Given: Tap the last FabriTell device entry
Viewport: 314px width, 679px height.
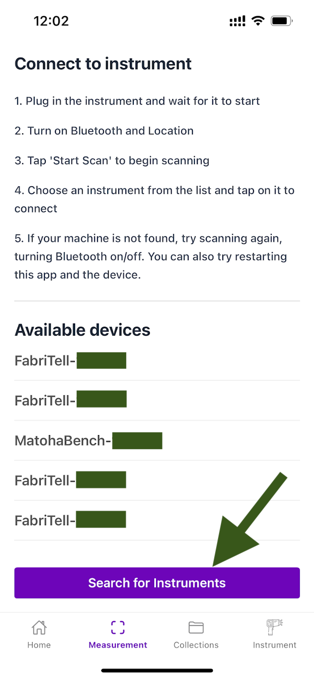Looking at the screenshot, I should [70, 521].
